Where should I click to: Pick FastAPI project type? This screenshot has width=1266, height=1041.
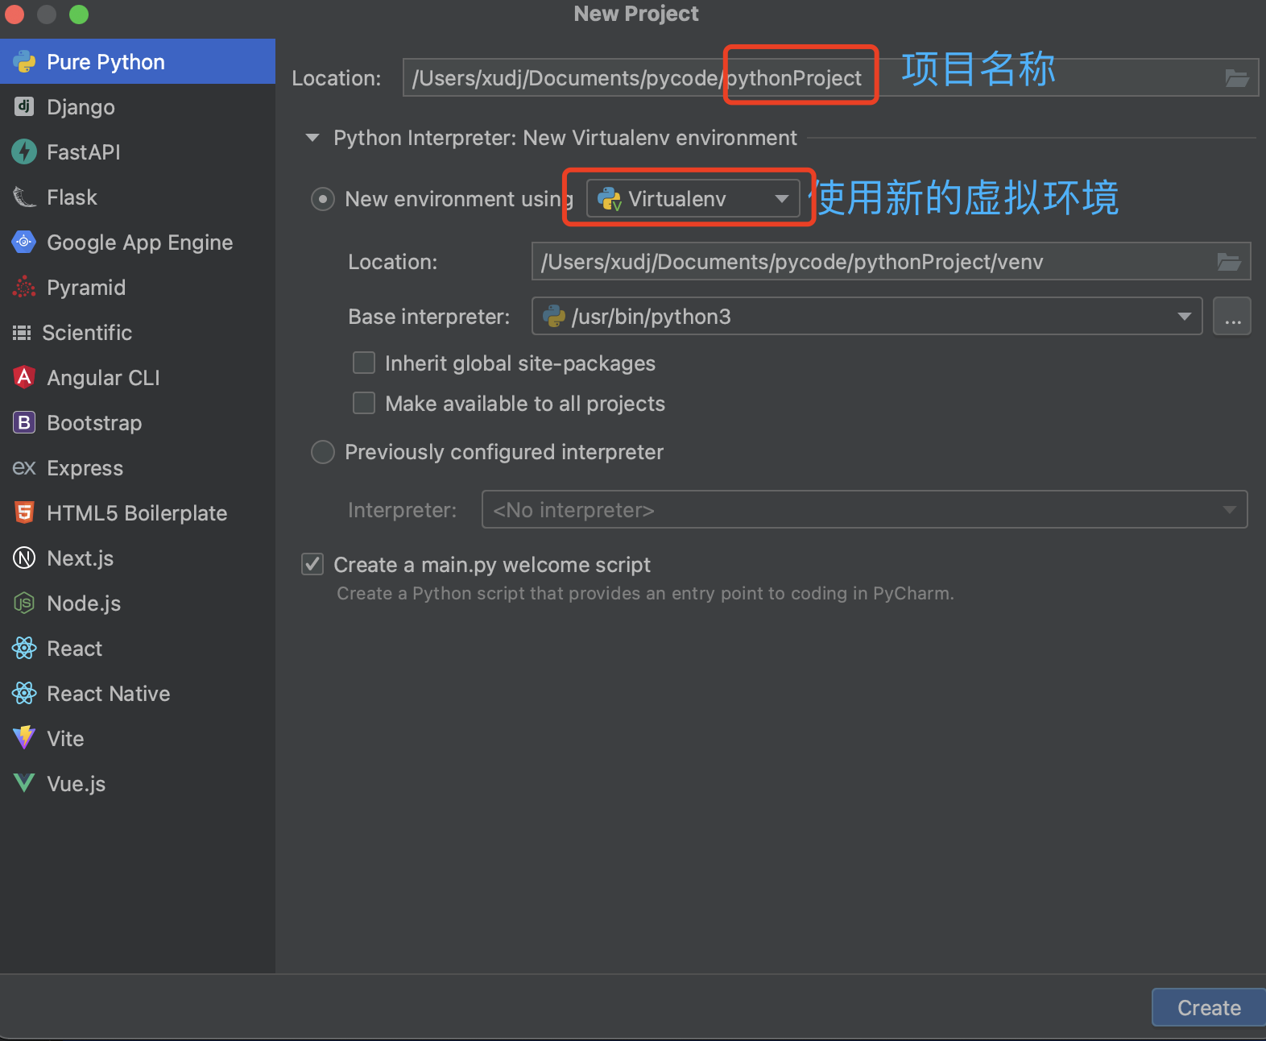[138, 152]
